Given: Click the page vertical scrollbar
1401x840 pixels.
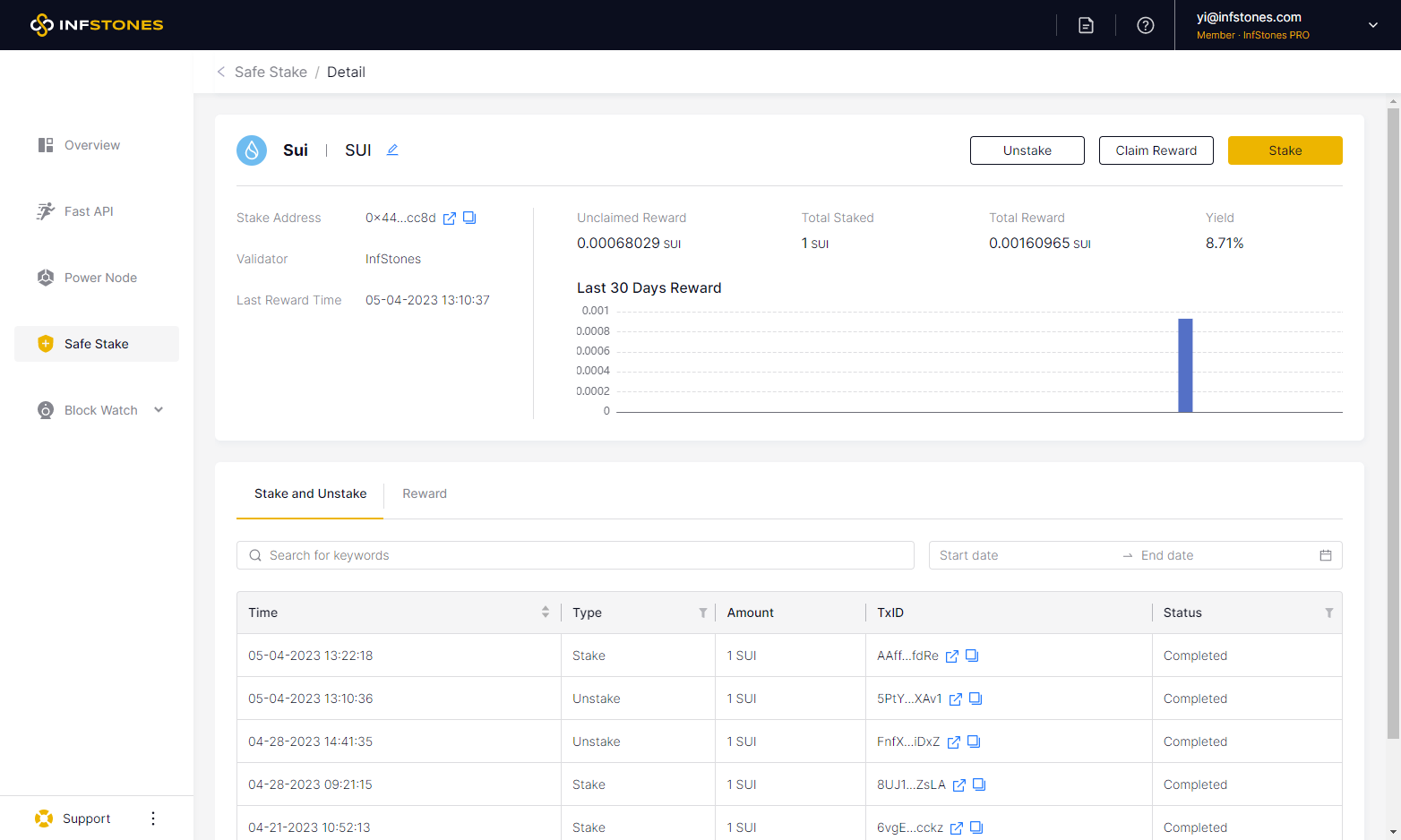Looking at the screenshot, I should click(1393, 423).
